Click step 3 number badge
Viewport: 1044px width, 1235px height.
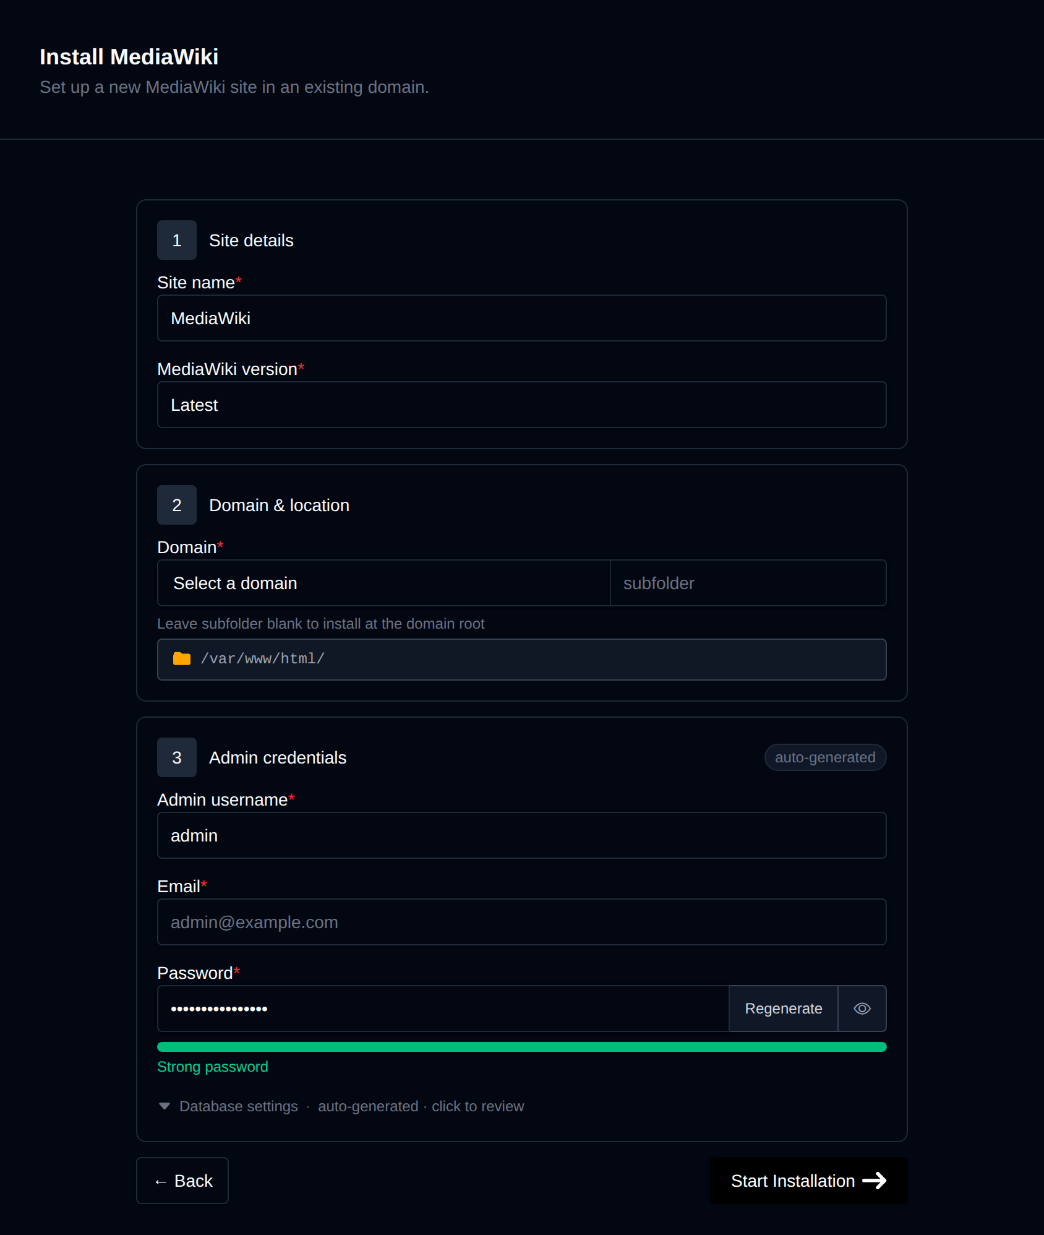pyautogui.click(x=177, y=757)
